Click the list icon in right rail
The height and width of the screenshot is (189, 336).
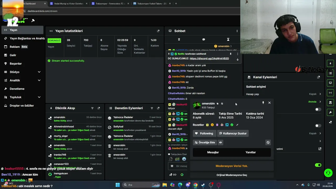click(x=330, y=73)
